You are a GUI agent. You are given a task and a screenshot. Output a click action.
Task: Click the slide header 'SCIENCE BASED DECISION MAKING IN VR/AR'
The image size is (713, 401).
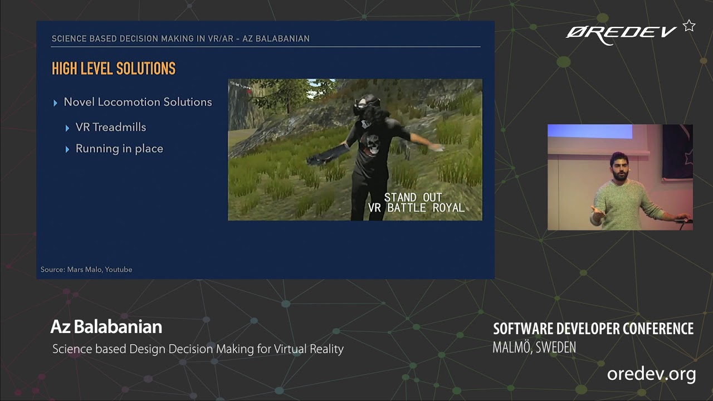tap(143, 38)
